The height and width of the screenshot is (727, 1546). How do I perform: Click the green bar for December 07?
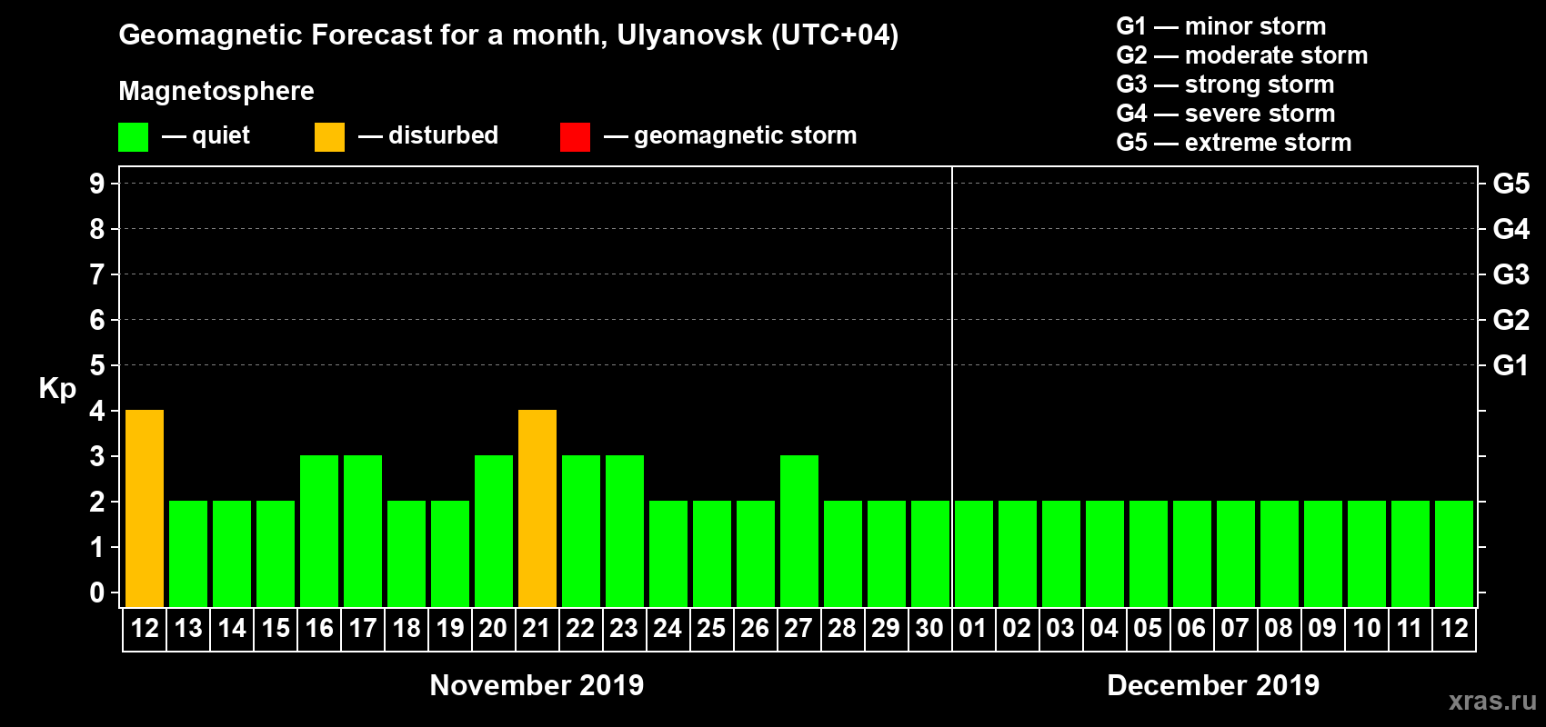point(1236,554)
